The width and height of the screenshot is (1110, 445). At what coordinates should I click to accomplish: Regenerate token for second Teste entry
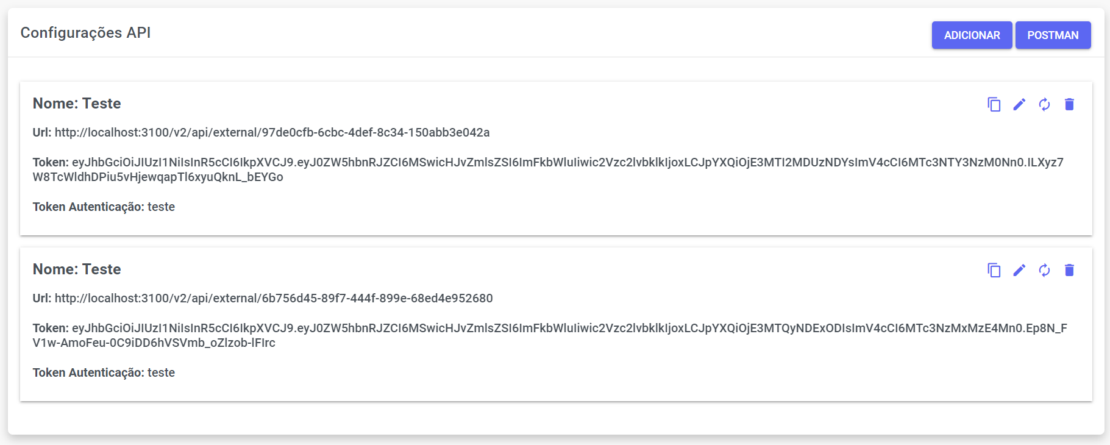coord(1044,270)
